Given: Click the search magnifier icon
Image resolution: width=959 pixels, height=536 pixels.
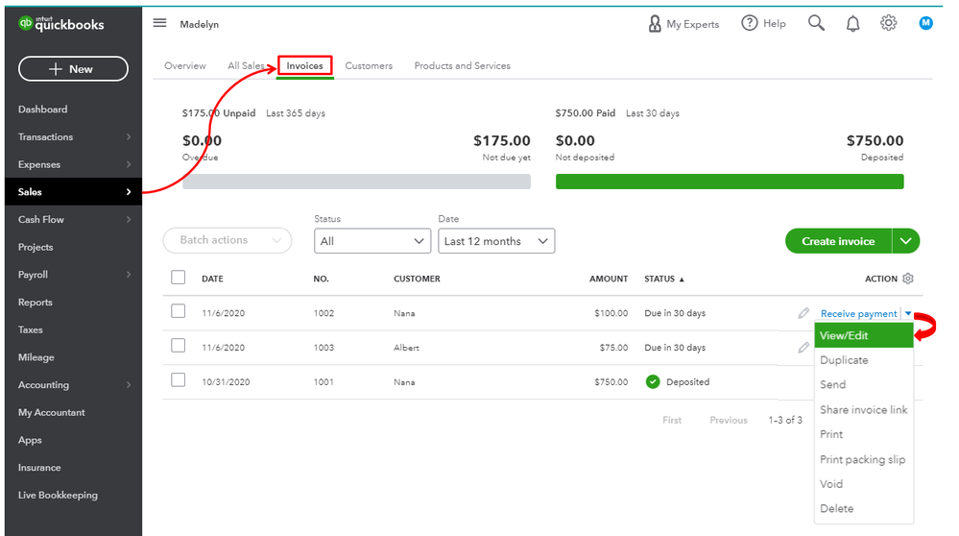Looking at the screenshot, I should [x=816, y=23].
